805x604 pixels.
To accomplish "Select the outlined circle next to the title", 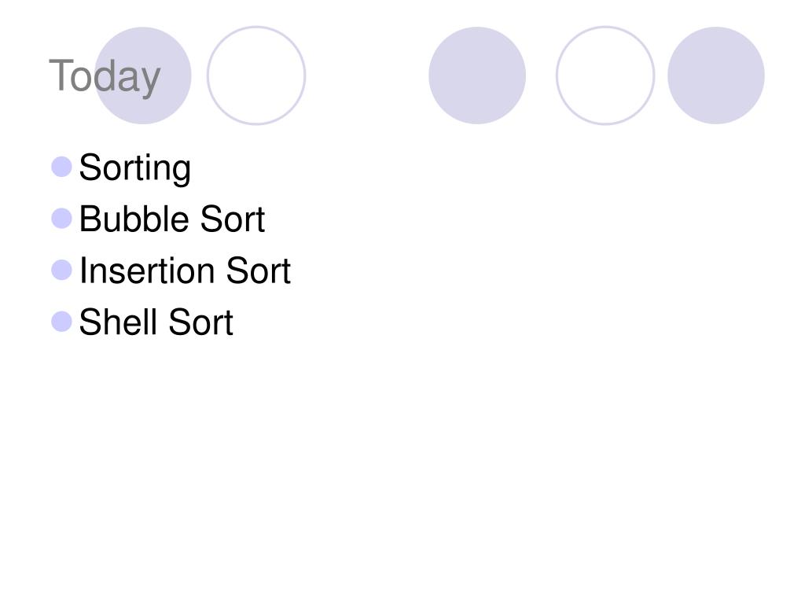I will point(256,75).
